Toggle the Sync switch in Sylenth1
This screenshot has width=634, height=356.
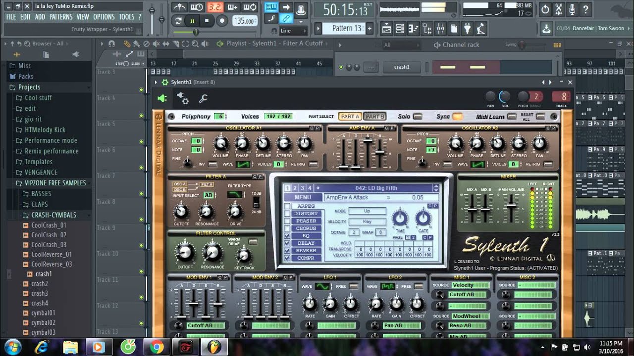click(x=457, y=117)
